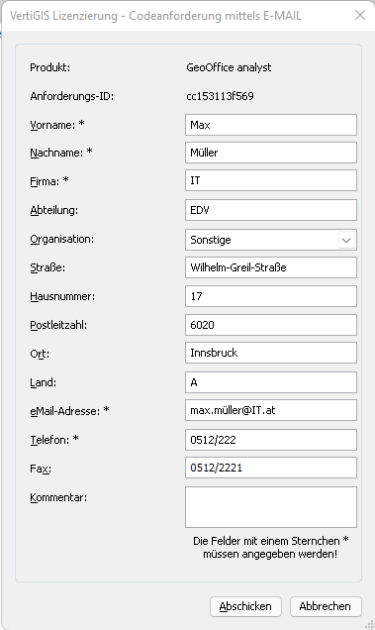Click the Straße label

click(47, 267)
